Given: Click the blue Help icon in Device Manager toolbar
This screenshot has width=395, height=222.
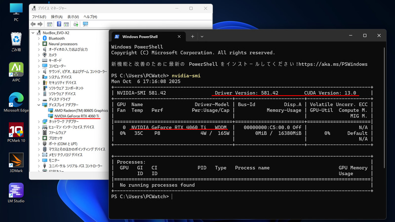Looking at the screenshot, I should pyautogui.click(x=59, y=24).
